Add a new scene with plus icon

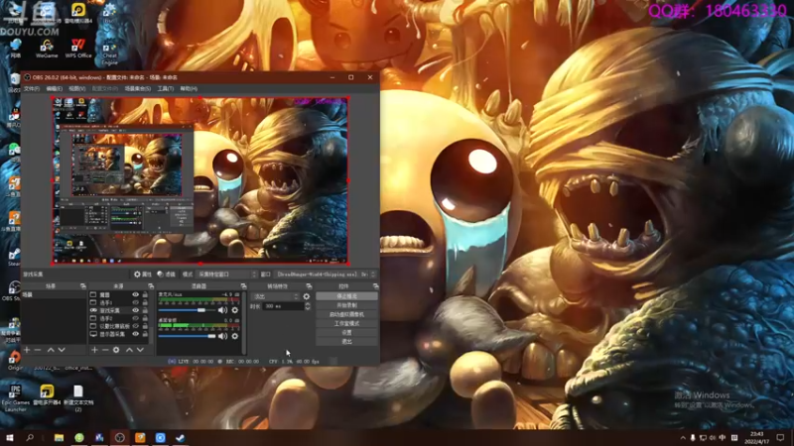point(27,350)
